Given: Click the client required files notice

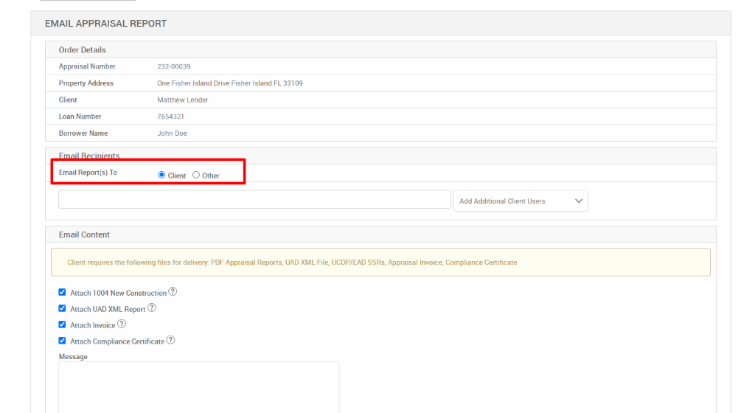Looking at the screenshot, I should 381,263.
